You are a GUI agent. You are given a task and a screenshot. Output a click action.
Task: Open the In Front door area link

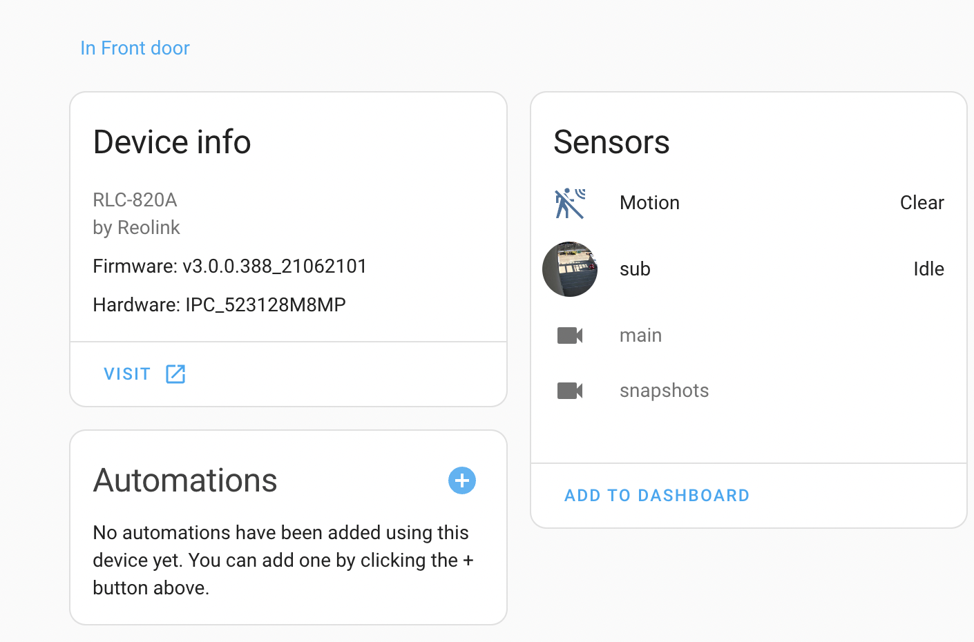(x=135, y=48)
